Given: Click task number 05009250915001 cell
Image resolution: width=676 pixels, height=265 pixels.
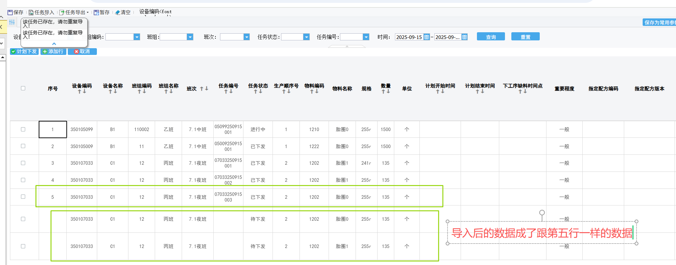Looking at the screenshot, I should point(228,146).
